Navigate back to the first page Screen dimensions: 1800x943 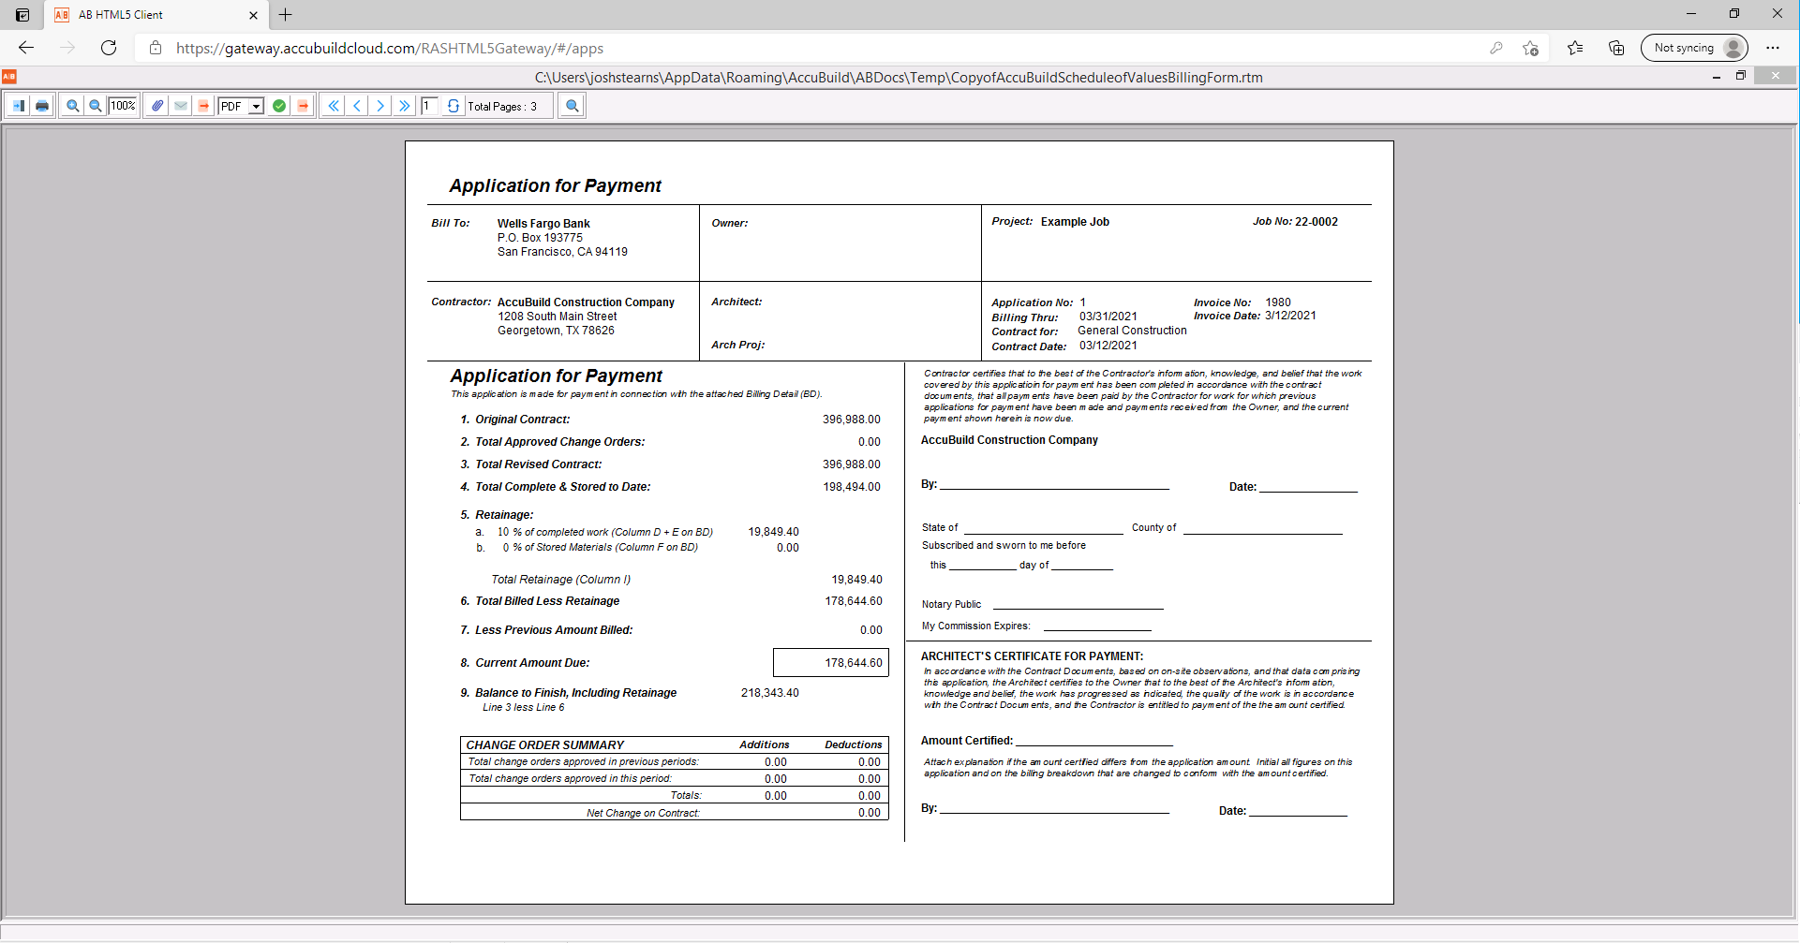(x=334, y=105)
